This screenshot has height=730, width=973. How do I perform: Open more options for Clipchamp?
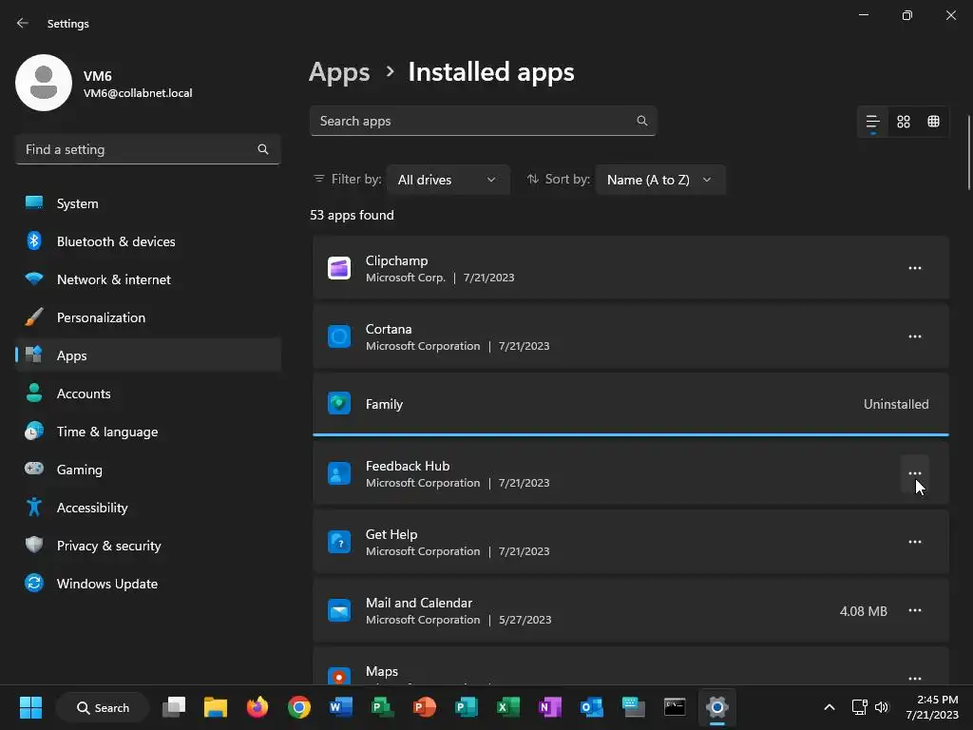[915, 269]
